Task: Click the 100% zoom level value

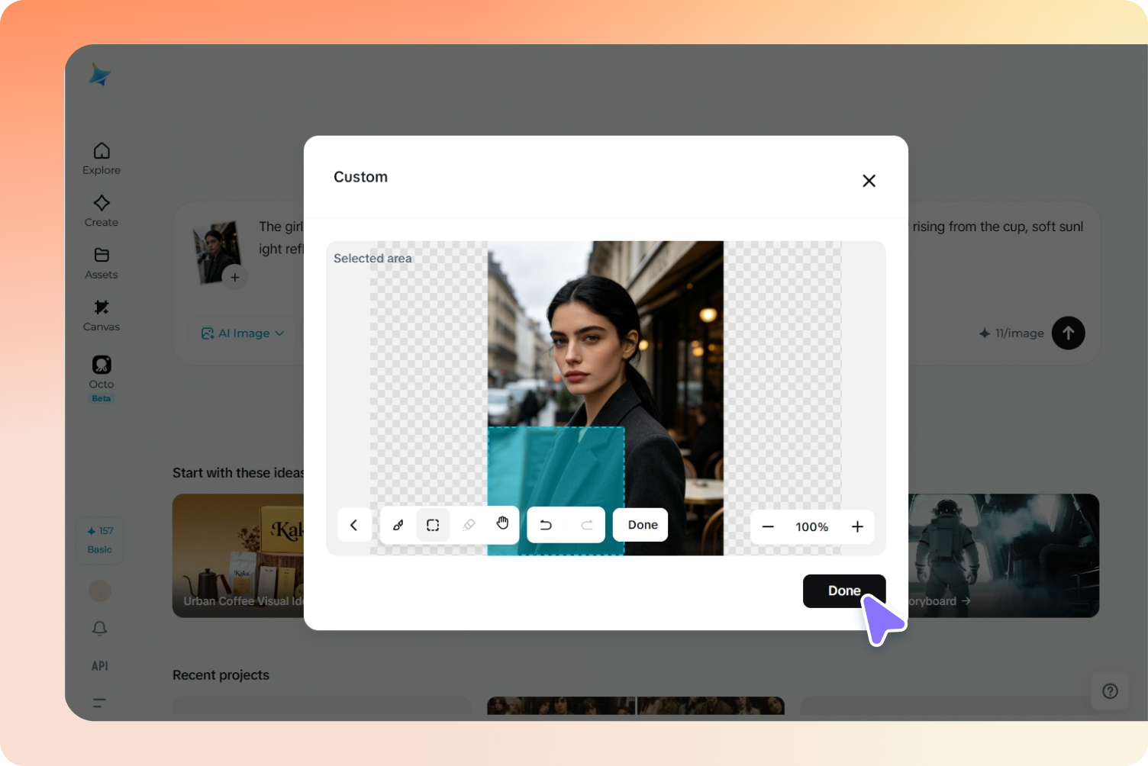Action: 812,527
